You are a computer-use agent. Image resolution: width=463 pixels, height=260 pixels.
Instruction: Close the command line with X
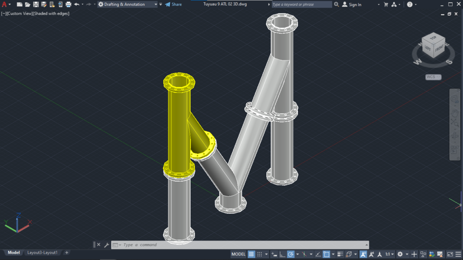point(99,245)
